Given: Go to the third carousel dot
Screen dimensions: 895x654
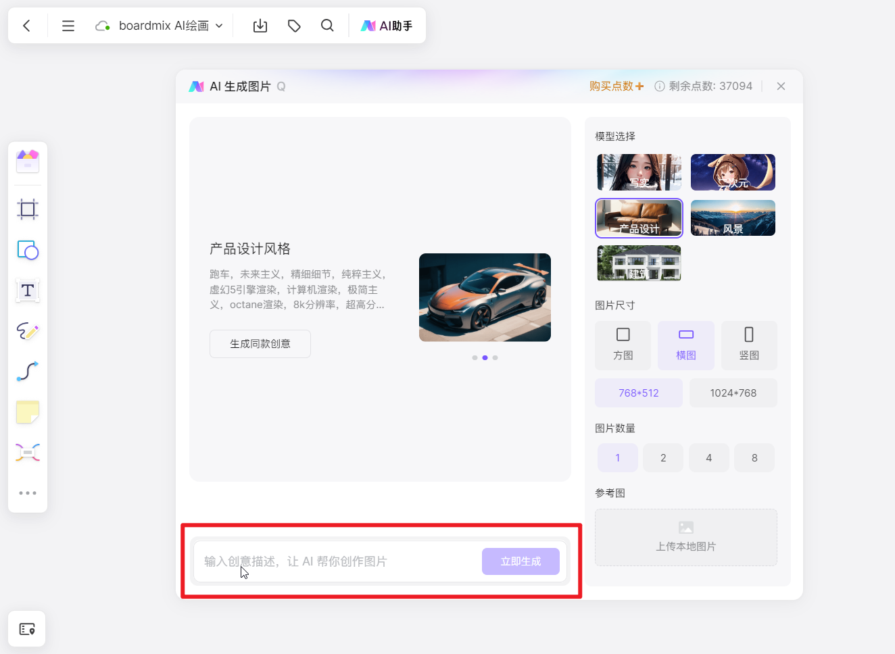Looking at the screenshot, I should (x=495, y=357).
